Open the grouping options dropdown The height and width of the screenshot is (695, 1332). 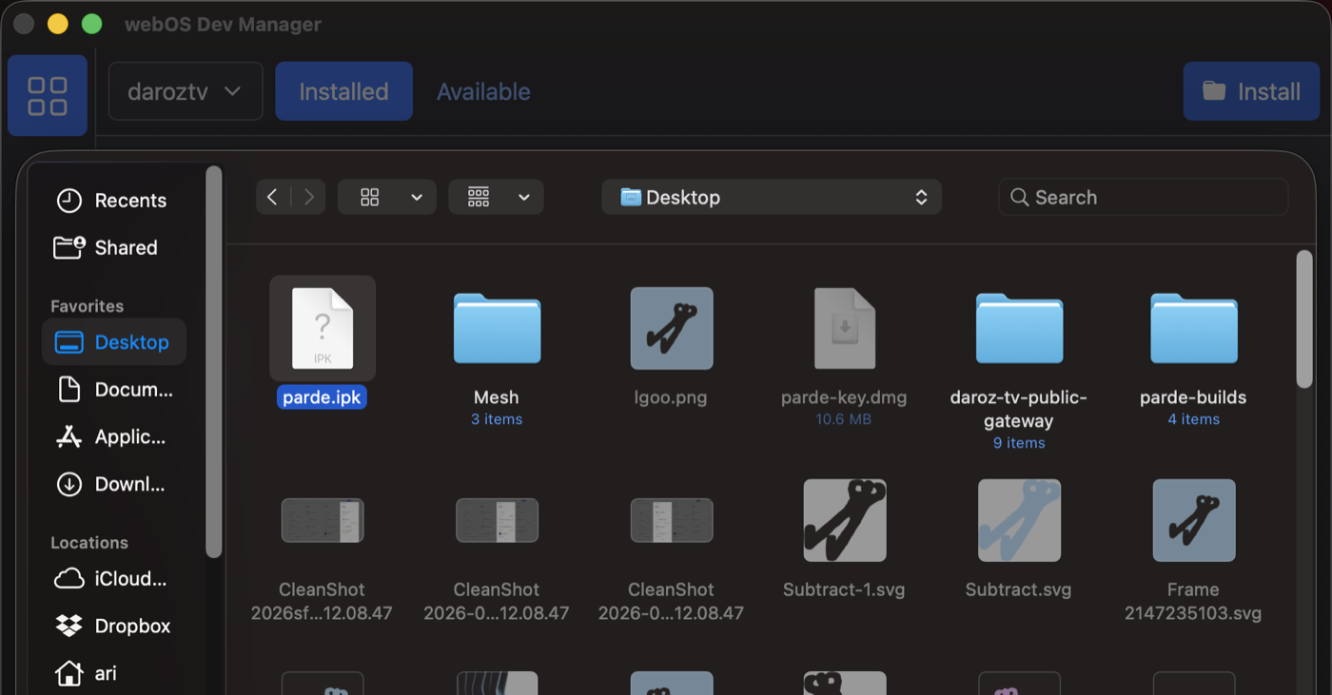click(x=497, y=197)
